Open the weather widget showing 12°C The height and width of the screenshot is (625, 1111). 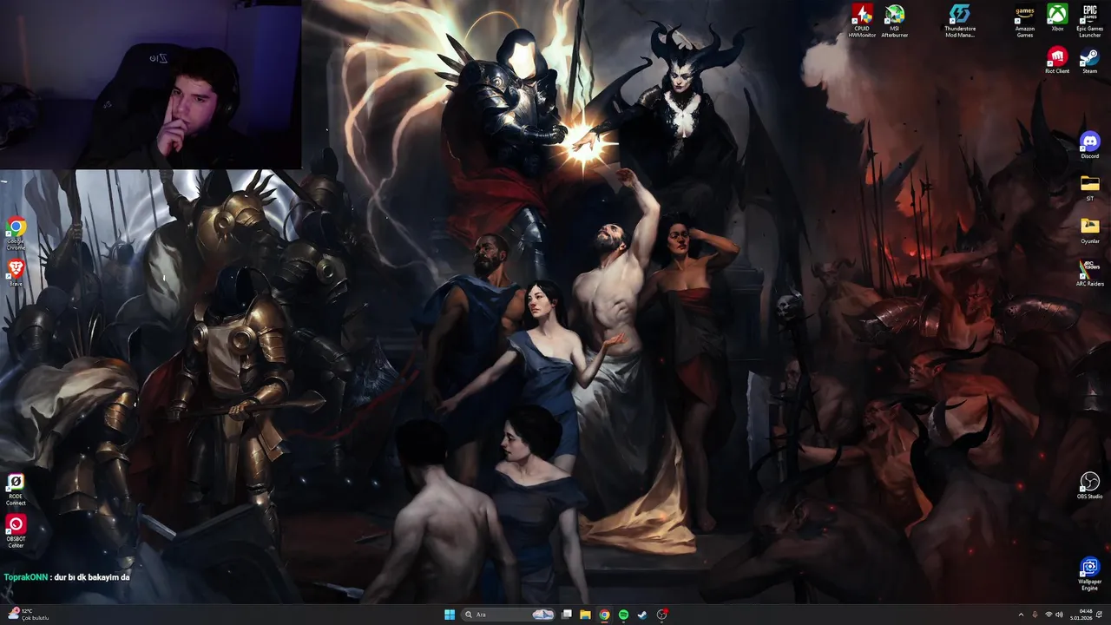[x=29, y=615]
